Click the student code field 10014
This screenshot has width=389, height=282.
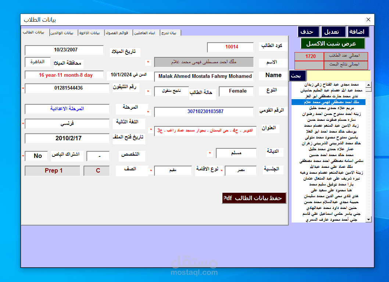tap(231, 47)
